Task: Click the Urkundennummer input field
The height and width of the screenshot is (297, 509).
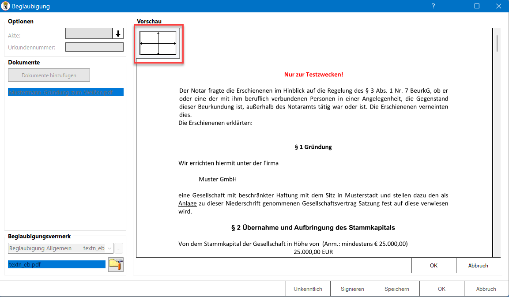Action: coord(94,47)
